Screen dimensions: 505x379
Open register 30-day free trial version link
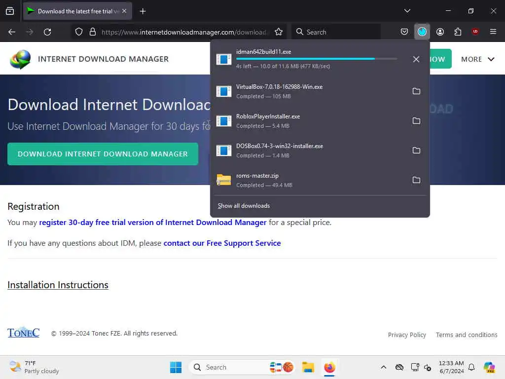tap(153, 223)
